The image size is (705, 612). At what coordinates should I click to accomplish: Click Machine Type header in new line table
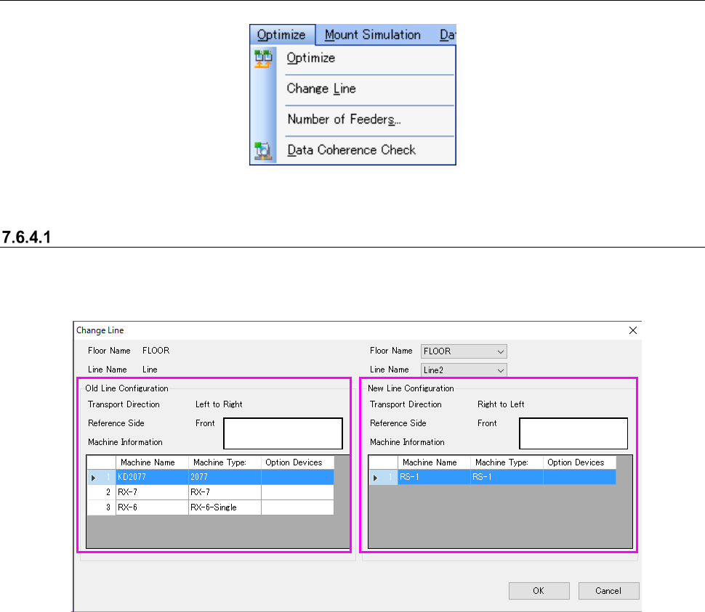pos(507,462)
